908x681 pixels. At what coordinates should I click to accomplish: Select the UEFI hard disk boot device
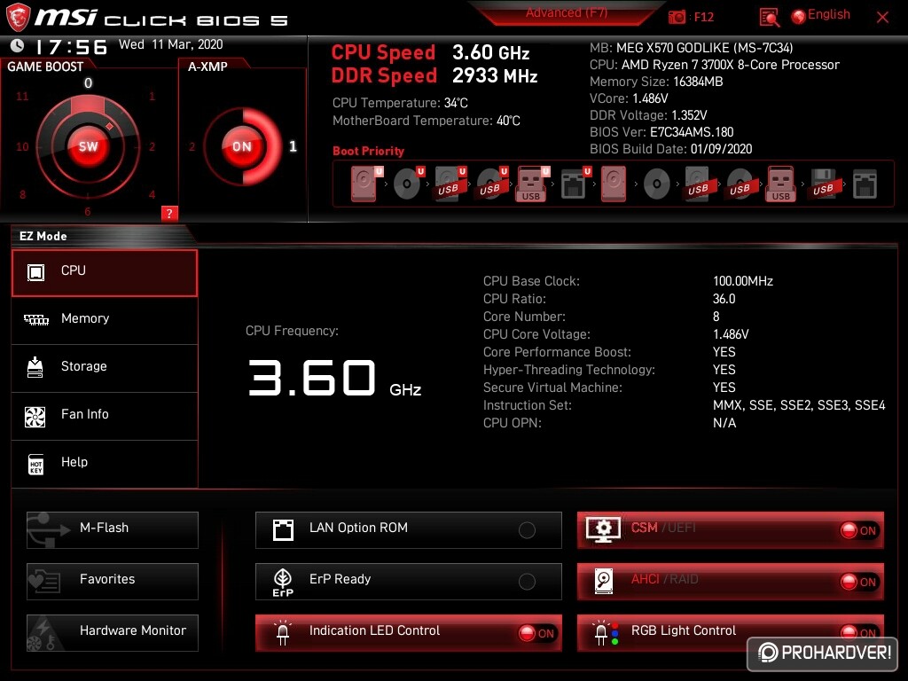tap(366, 184)
